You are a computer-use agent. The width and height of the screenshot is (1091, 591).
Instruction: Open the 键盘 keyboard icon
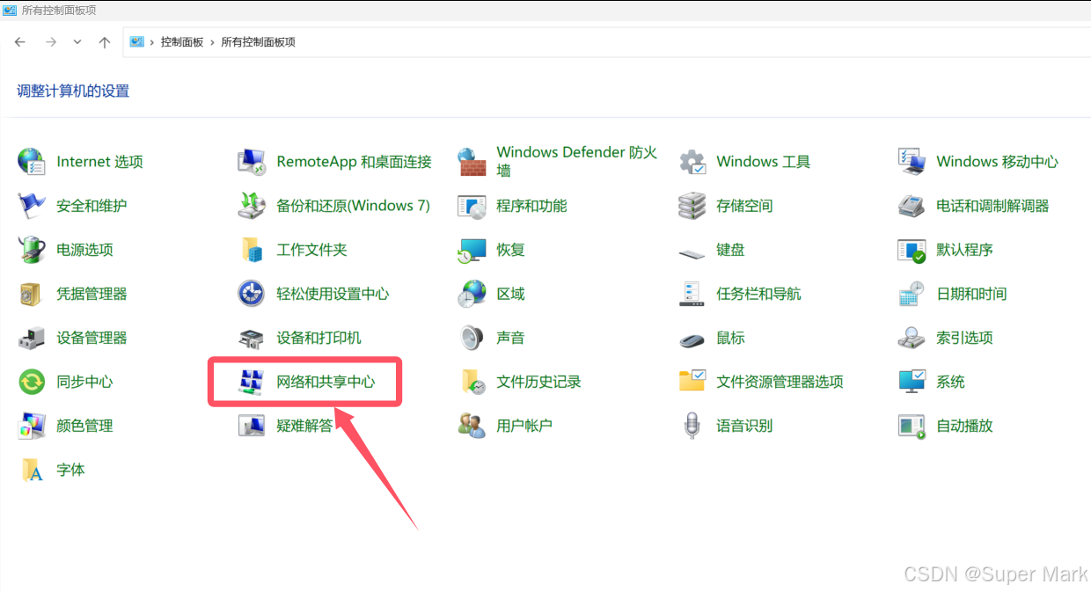click(692, 253)
